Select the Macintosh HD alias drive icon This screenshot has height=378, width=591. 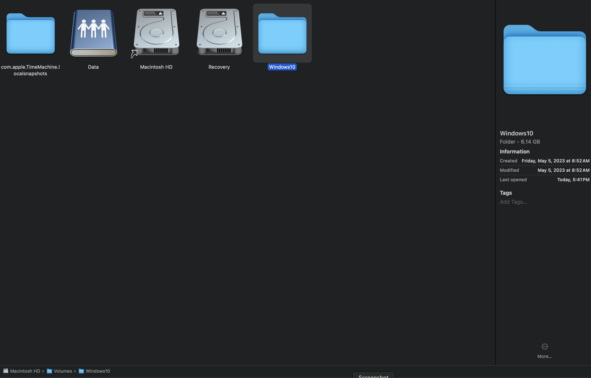click(156, 33)
